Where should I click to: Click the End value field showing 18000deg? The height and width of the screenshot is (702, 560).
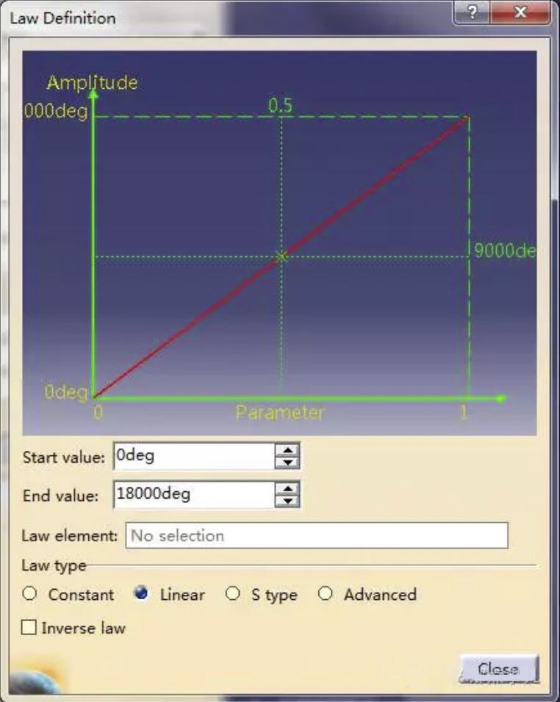(x=194, y=495)
